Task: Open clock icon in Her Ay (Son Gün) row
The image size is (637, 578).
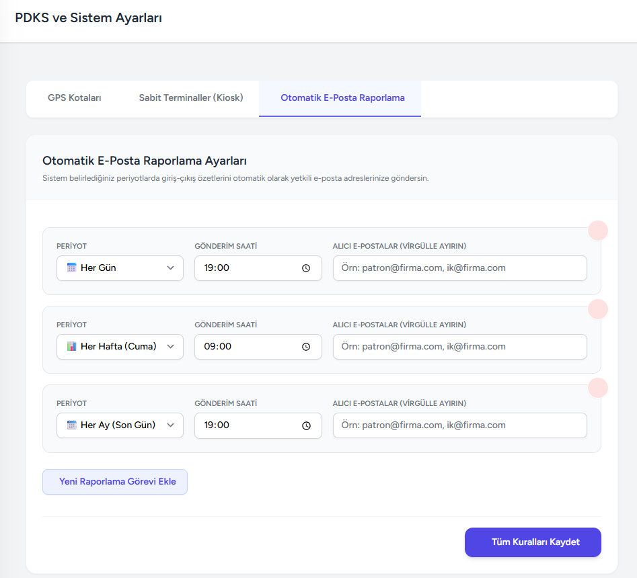Action: tap(306, 425)
